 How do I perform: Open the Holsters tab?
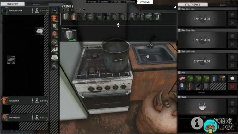(x=37, y=4)
